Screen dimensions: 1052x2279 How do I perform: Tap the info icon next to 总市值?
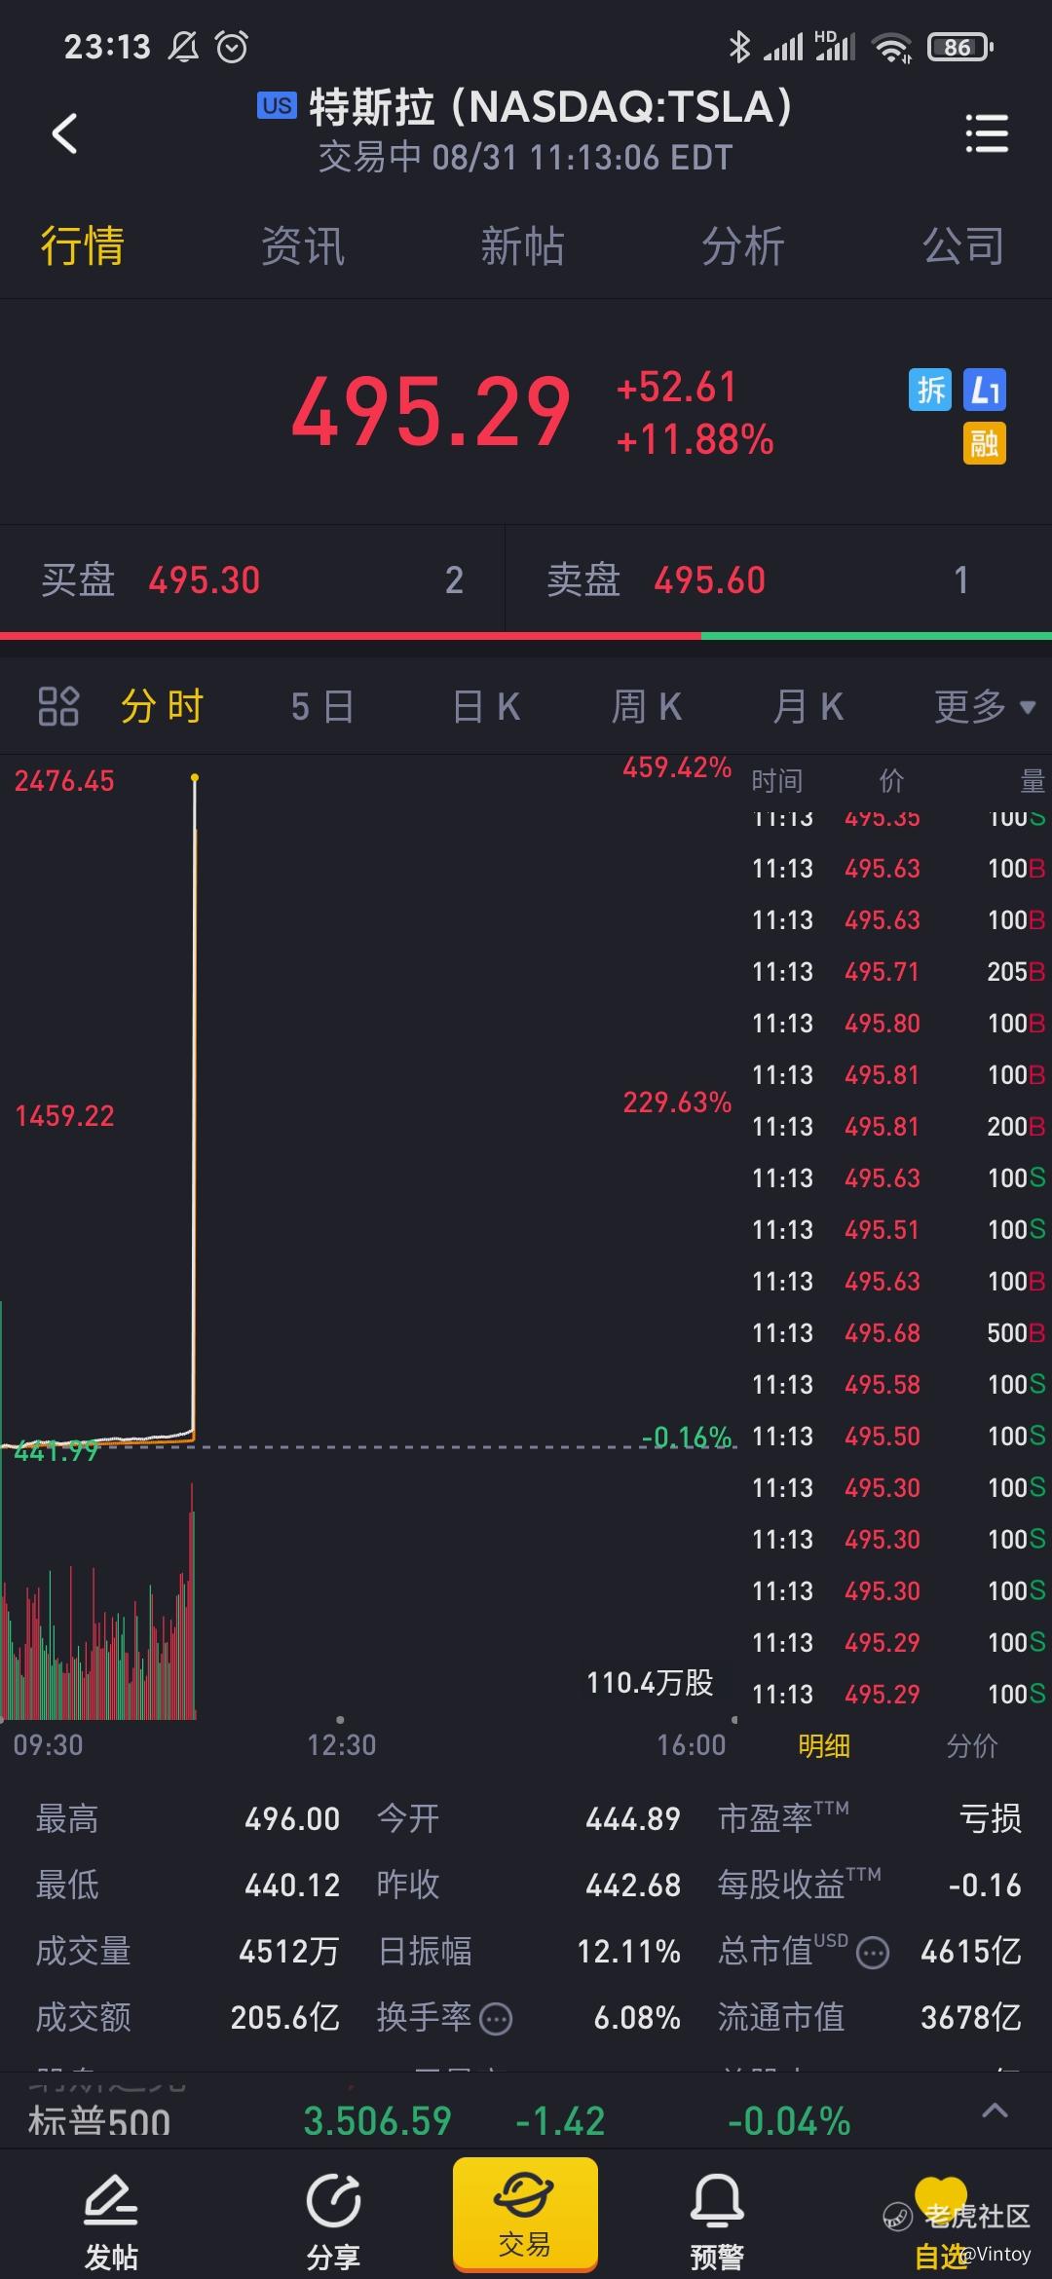(873, 1954)
